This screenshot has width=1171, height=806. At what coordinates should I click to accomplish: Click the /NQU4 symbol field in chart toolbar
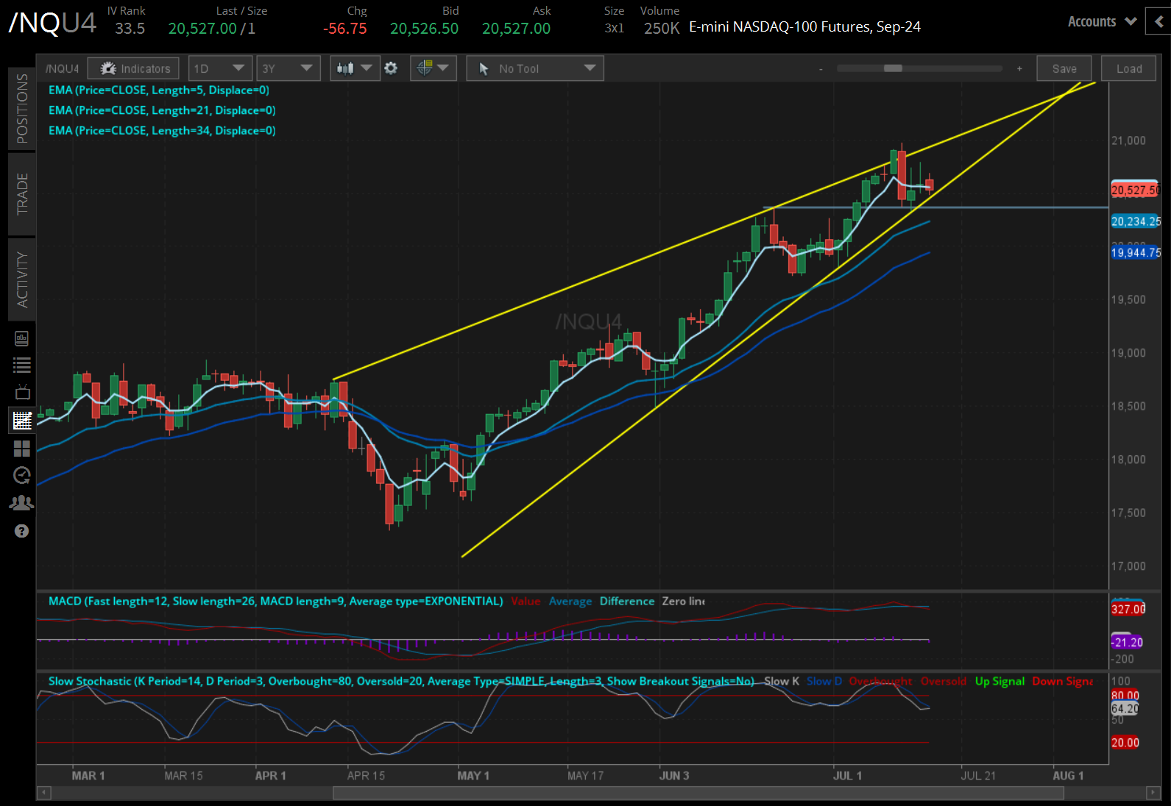63,68
